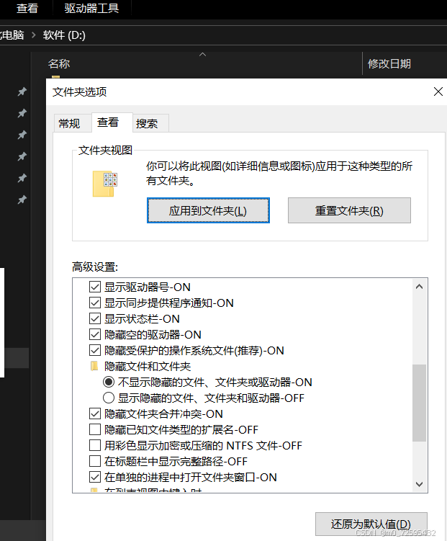
Task: Click 还原为默认值(D) button
Action: tap(371, 524)
